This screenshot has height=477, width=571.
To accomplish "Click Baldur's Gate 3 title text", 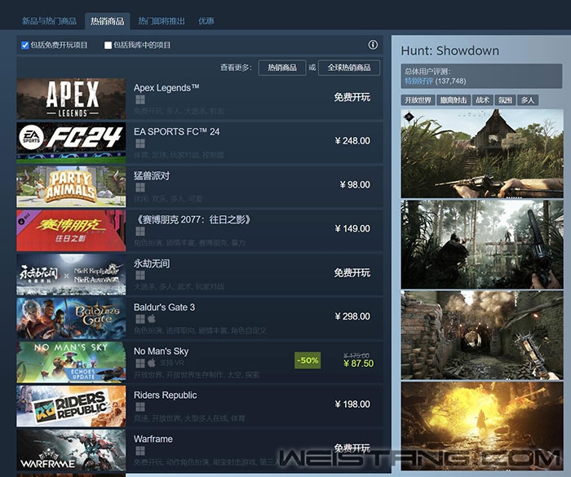I will [x=164, y=307].
